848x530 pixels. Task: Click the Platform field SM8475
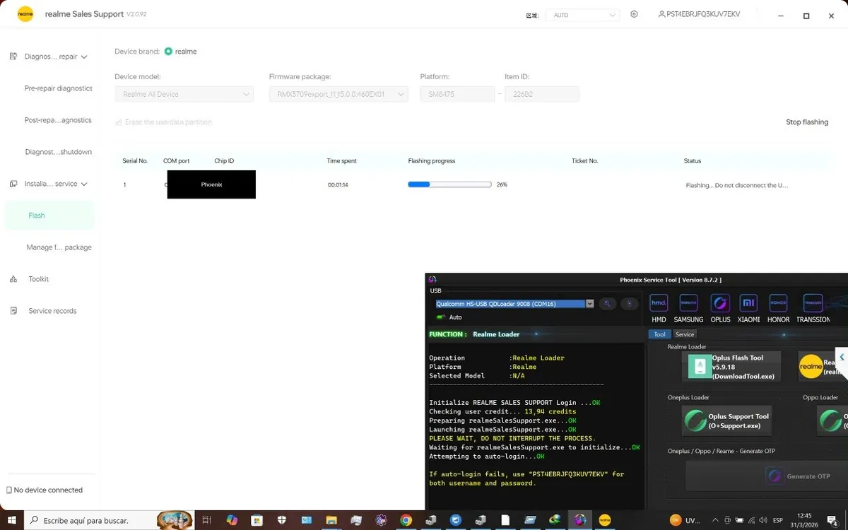pos(457,94)
